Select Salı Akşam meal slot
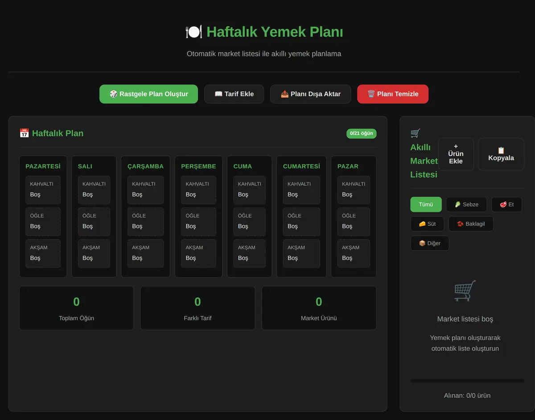The height and width of the screenshot is (420, 535). (94, 254)
